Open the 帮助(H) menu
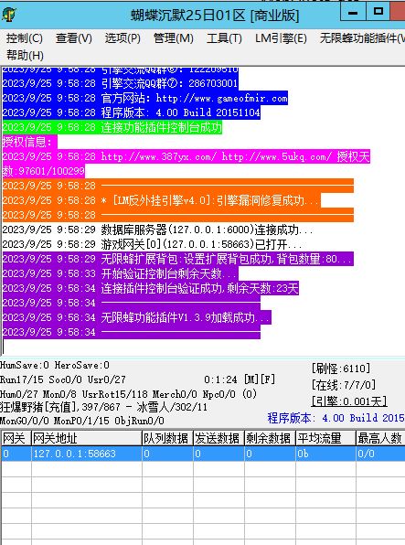 pos(25,55)
